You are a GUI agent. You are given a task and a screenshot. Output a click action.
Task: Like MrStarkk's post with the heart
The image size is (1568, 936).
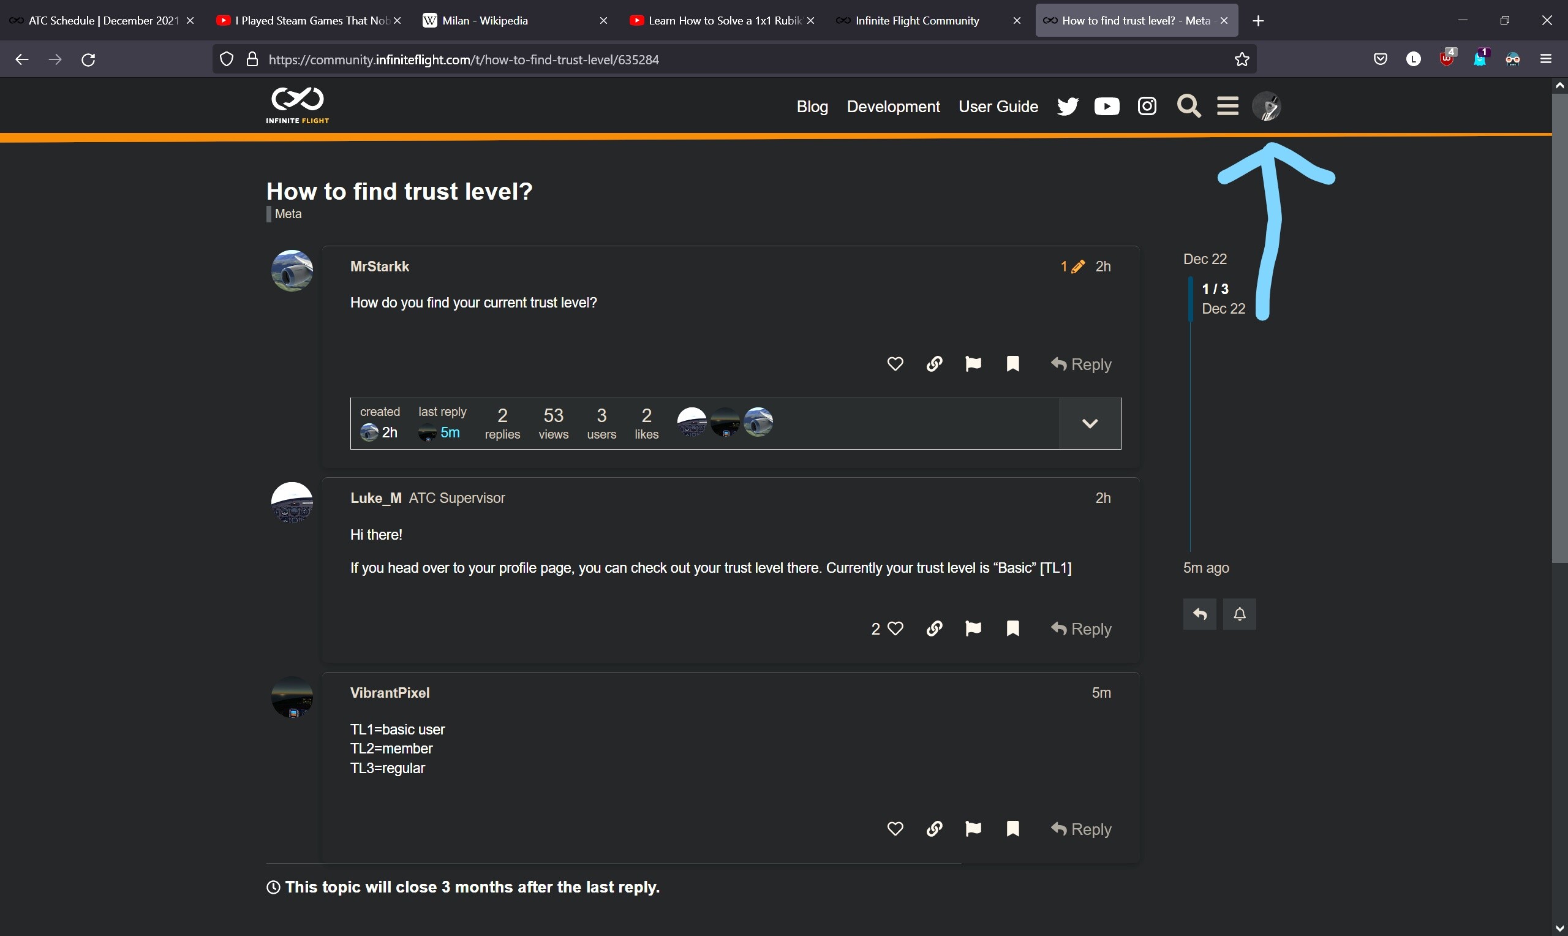click(x=895, y=364)
